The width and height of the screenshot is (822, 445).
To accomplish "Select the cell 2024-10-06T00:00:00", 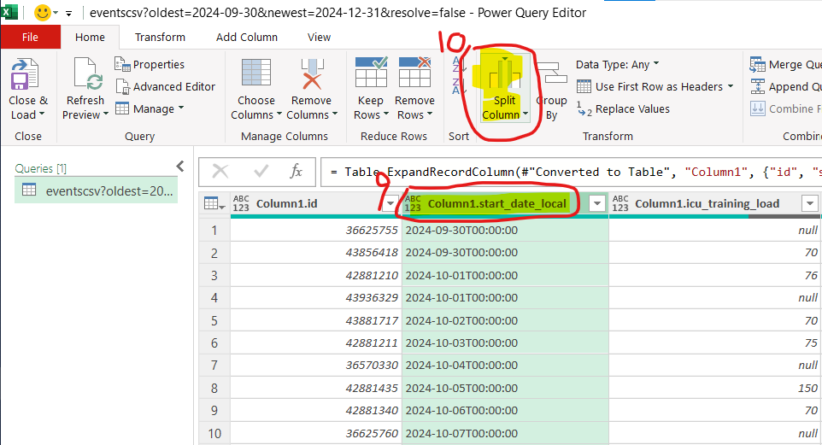I will pos(505,410).
